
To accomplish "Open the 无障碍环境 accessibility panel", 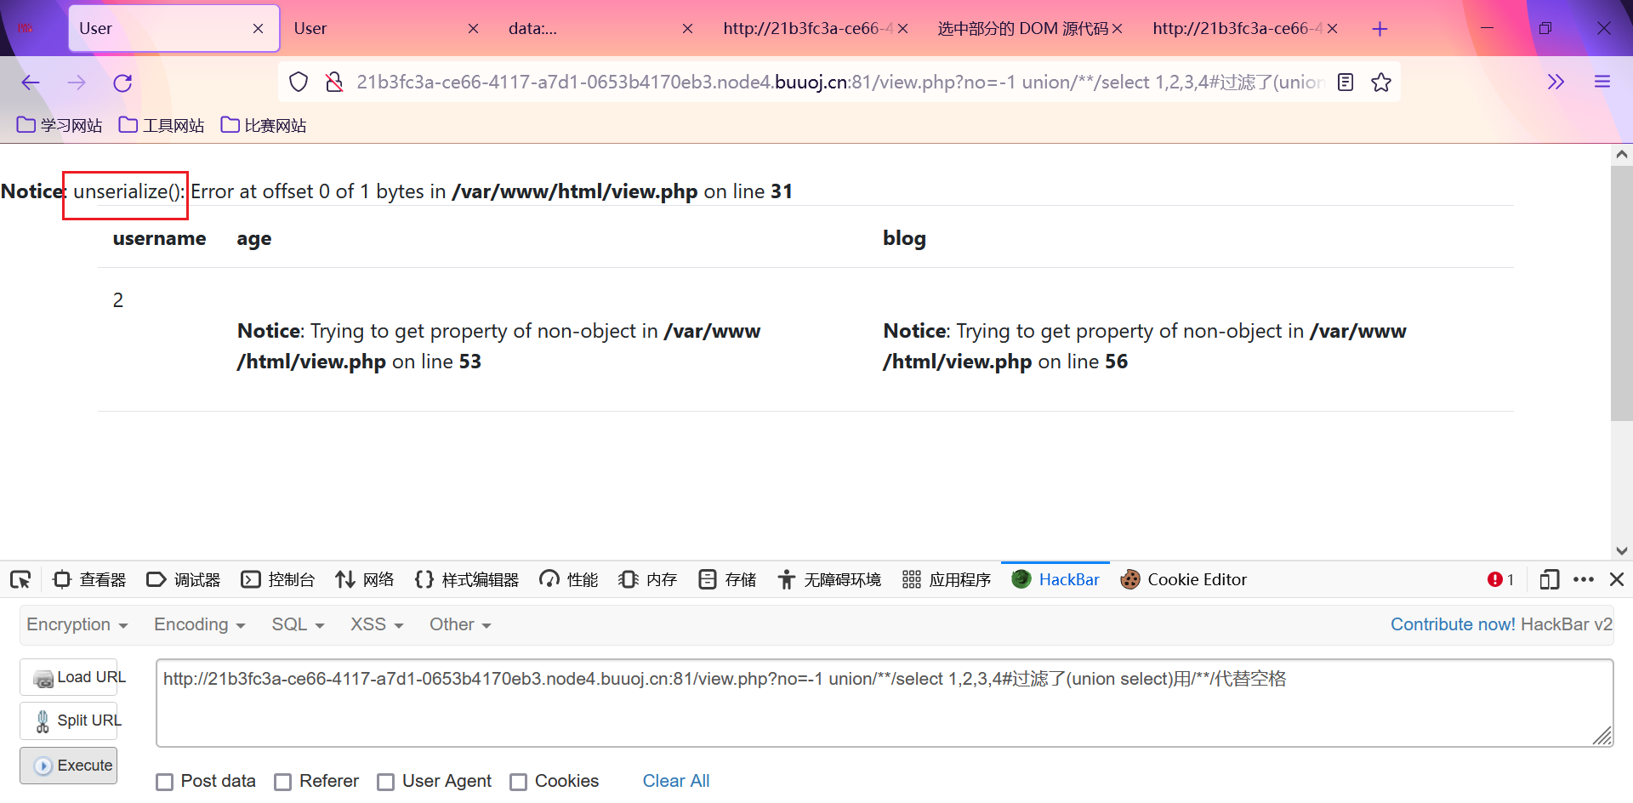I will (x=829, y=580).
